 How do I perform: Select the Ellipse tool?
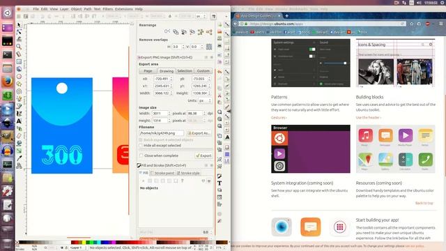tap(19, 76)
